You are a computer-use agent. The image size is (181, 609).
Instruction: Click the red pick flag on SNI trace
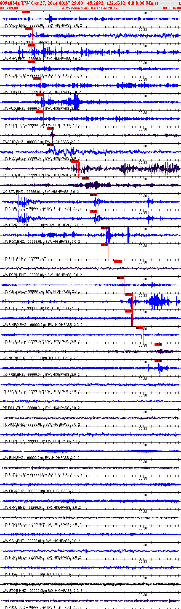coord(29,29)
